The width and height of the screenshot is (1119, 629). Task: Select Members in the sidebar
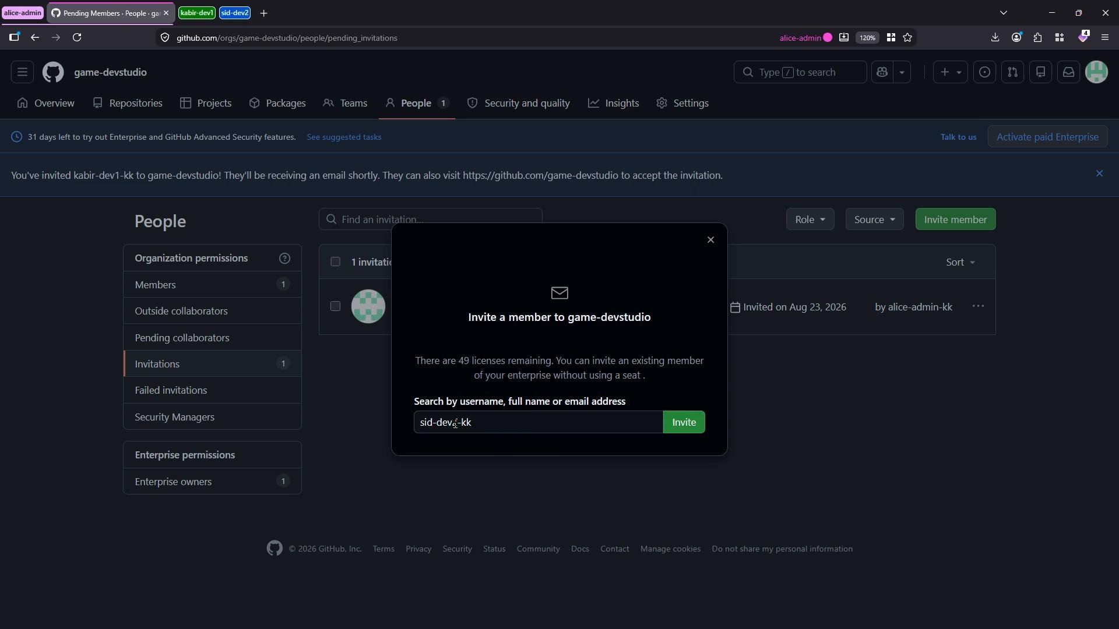coord(212,285)
